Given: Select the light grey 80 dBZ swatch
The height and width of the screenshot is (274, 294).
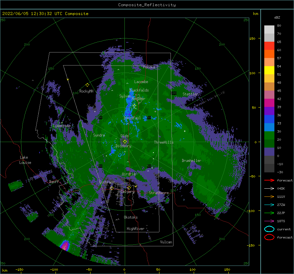Looking at the screenshot, I should (x=269, y=29).
